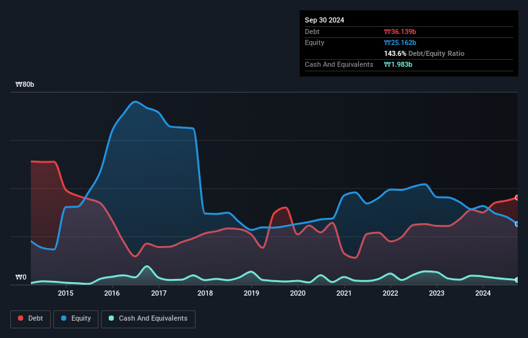Click the blue dot in Equity legend
The height and width of the screenshot is (338, 528).
coord(64,318)
